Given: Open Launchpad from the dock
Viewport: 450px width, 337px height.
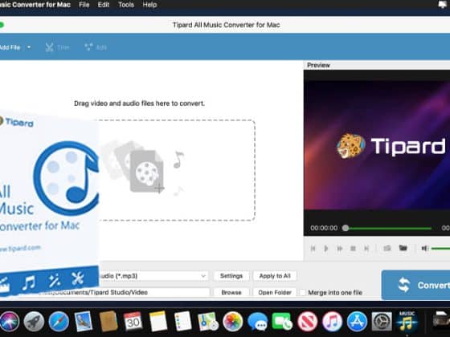Looking at the screenshot, I should coord(34,321).
